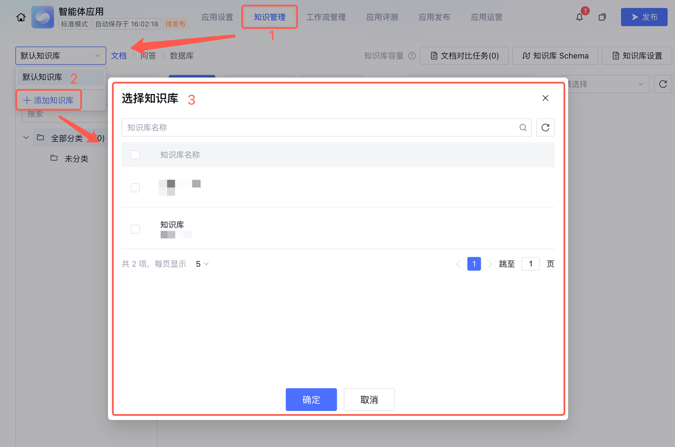Open the notification bell
This screenshot has height=447, width=675.
coord(580,17)
